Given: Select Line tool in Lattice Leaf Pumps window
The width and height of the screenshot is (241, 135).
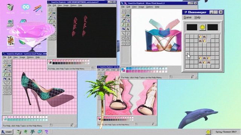Looking at the screenshot, I should point(5,83).
